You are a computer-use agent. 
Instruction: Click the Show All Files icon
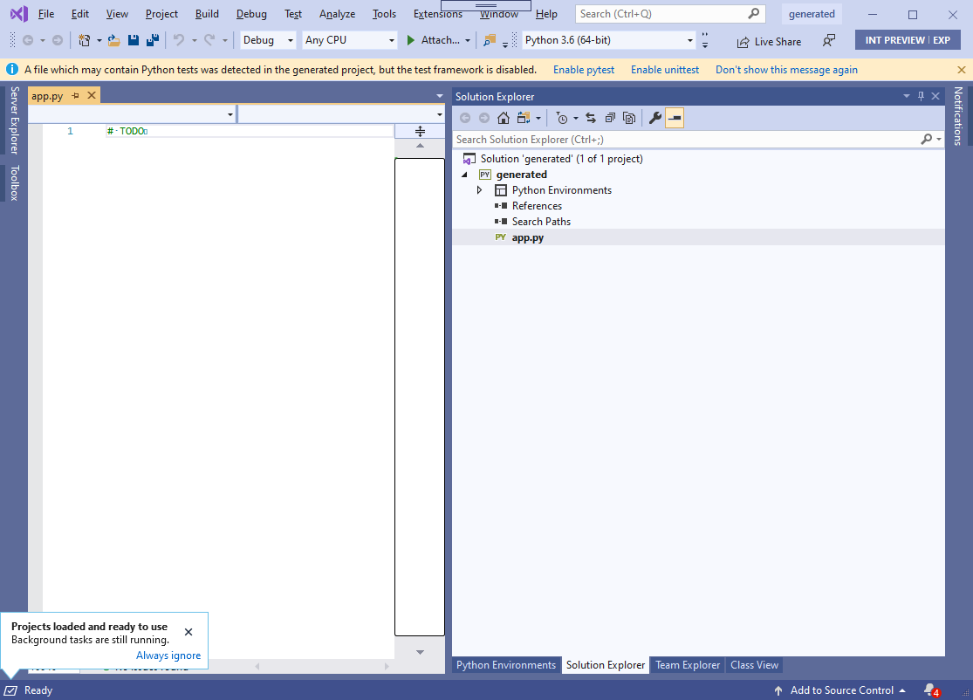tap(629, 118)
